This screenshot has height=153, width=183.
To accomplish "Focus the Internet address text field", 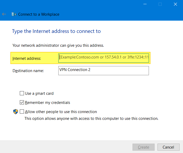I will [104, 57].
